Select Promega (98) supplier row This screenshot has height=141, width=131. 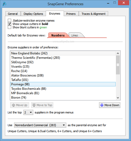pos(63,84)
